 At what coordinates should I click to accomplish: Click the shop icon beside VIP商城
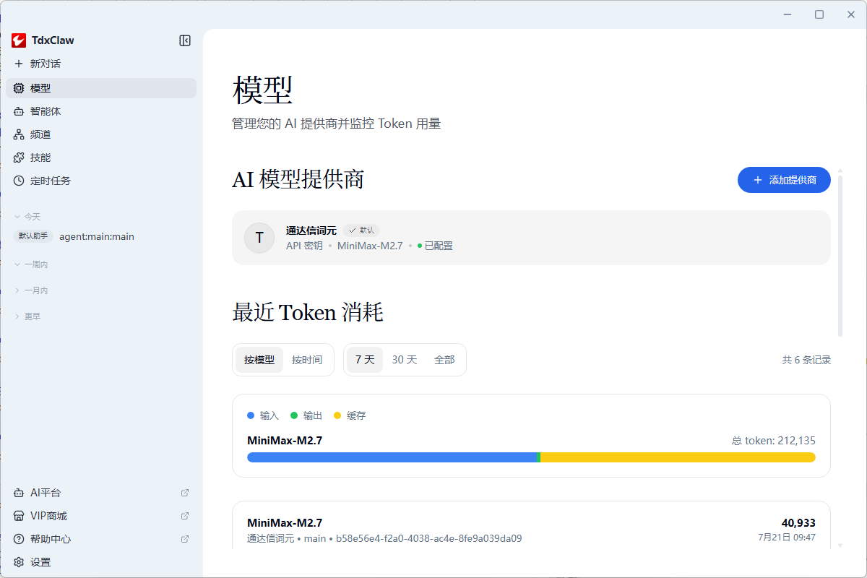(x=19, y=516)
